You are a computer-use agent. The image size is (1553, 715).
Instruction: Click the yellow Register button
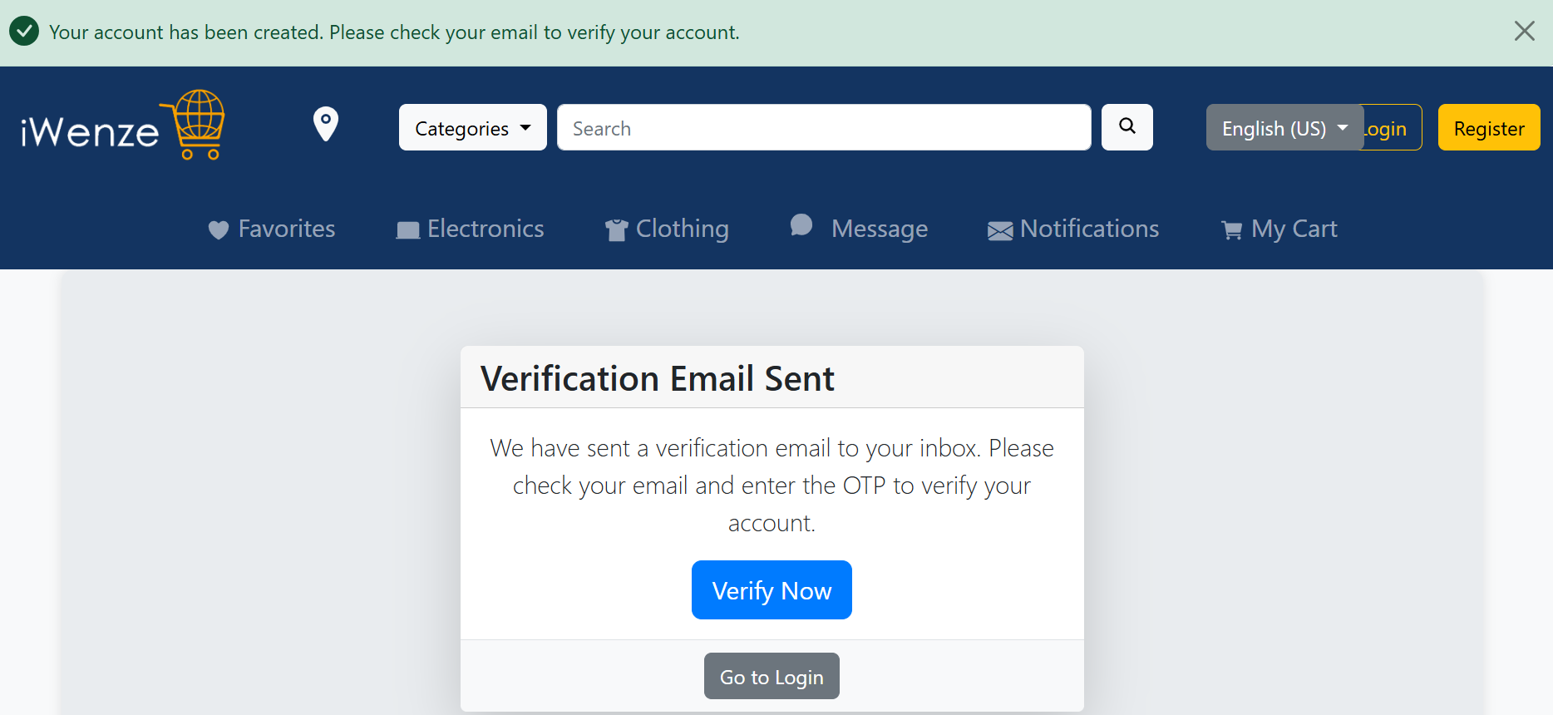coord(1488,128)
